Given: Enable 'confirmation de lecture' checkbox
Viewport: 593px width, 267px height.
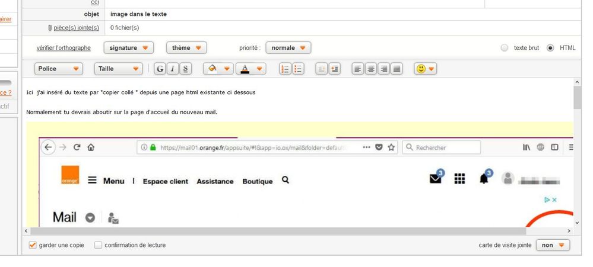Looking at the screenshot, I should [99, 245].
